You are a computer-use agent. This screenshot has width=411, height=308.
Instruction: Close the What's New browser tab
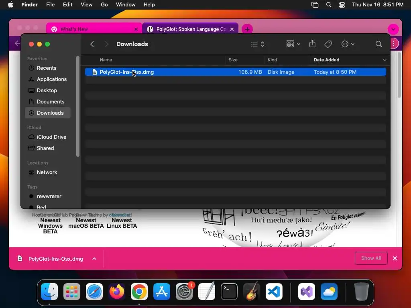pos(136,29)
